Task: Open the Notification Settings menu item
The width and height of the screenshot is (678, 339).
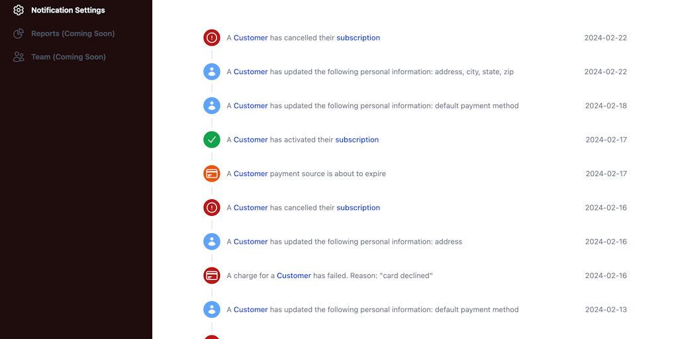Action: (68, 11)
